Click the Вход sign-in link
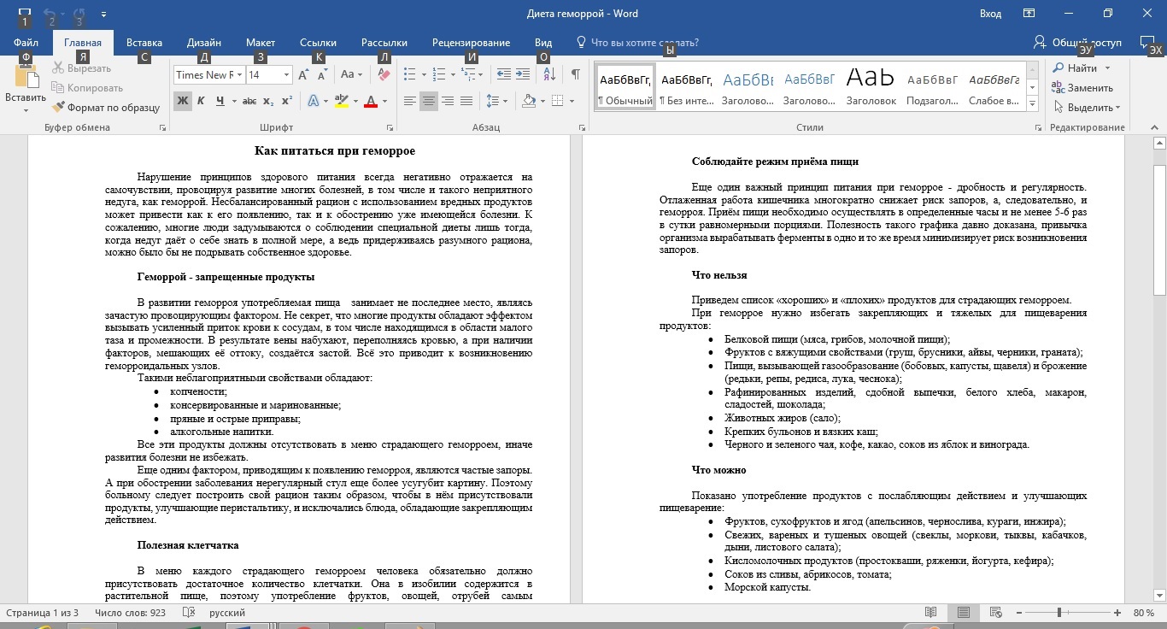1167x629 pixels. click(990, 14)
